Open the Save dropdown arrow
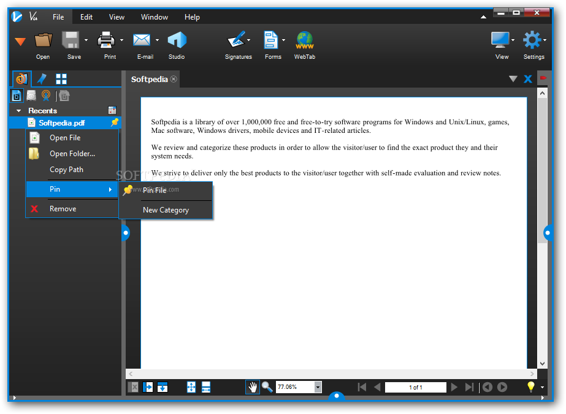Screen dimensions: 566x414 coord(86,40)
